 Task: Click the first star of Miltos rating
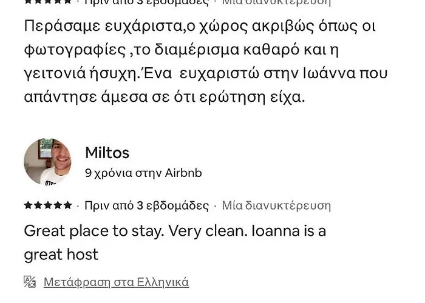click(x=28, y=205)
